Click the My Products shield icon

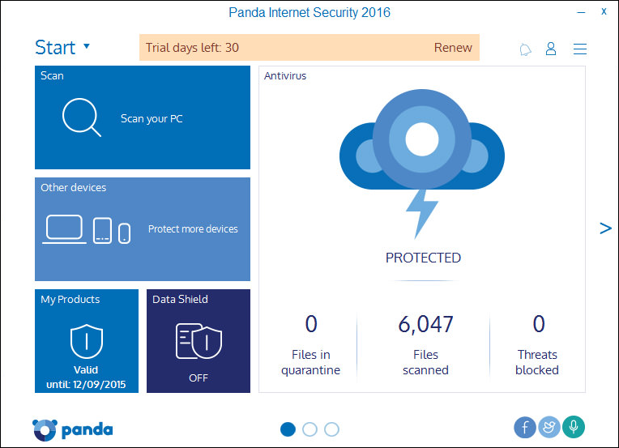pos(87,341)
